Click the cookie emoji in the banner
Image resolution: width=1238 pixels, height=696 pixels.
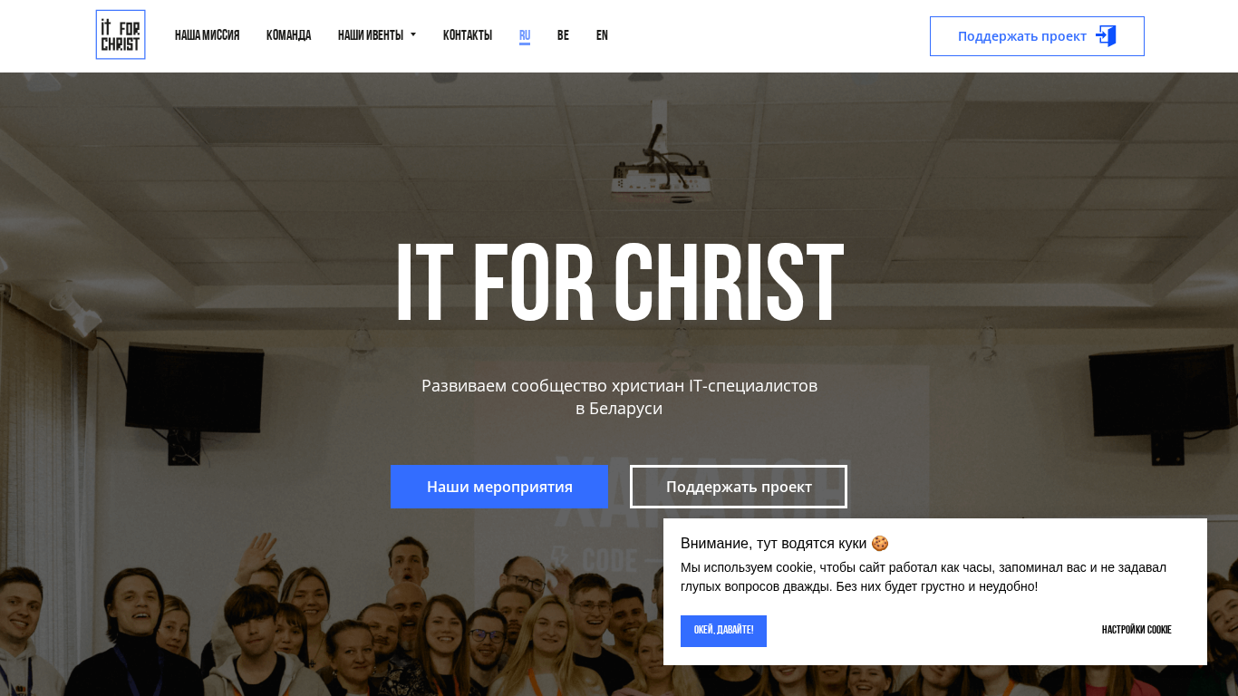click(x=880, y=544)
